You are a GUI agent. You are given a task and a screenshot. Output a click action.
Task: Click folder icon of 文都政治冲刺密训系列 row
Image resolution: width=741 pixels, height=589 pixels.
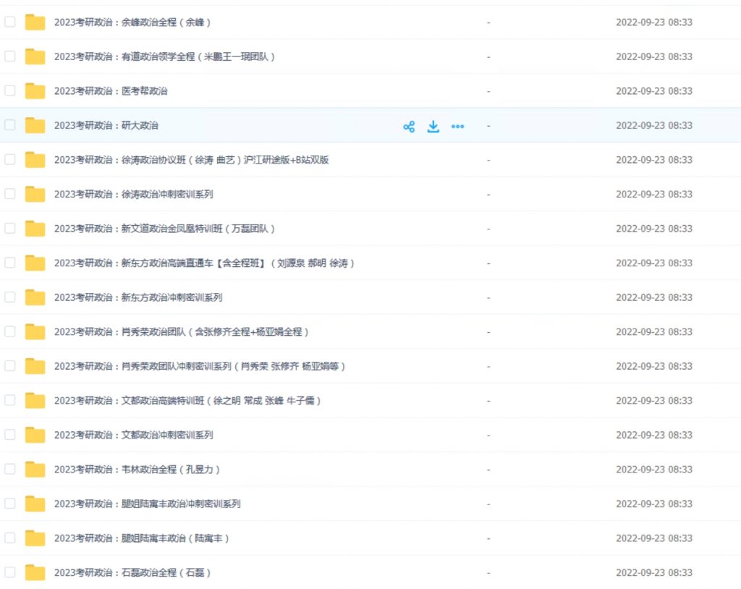pos(35,435)
